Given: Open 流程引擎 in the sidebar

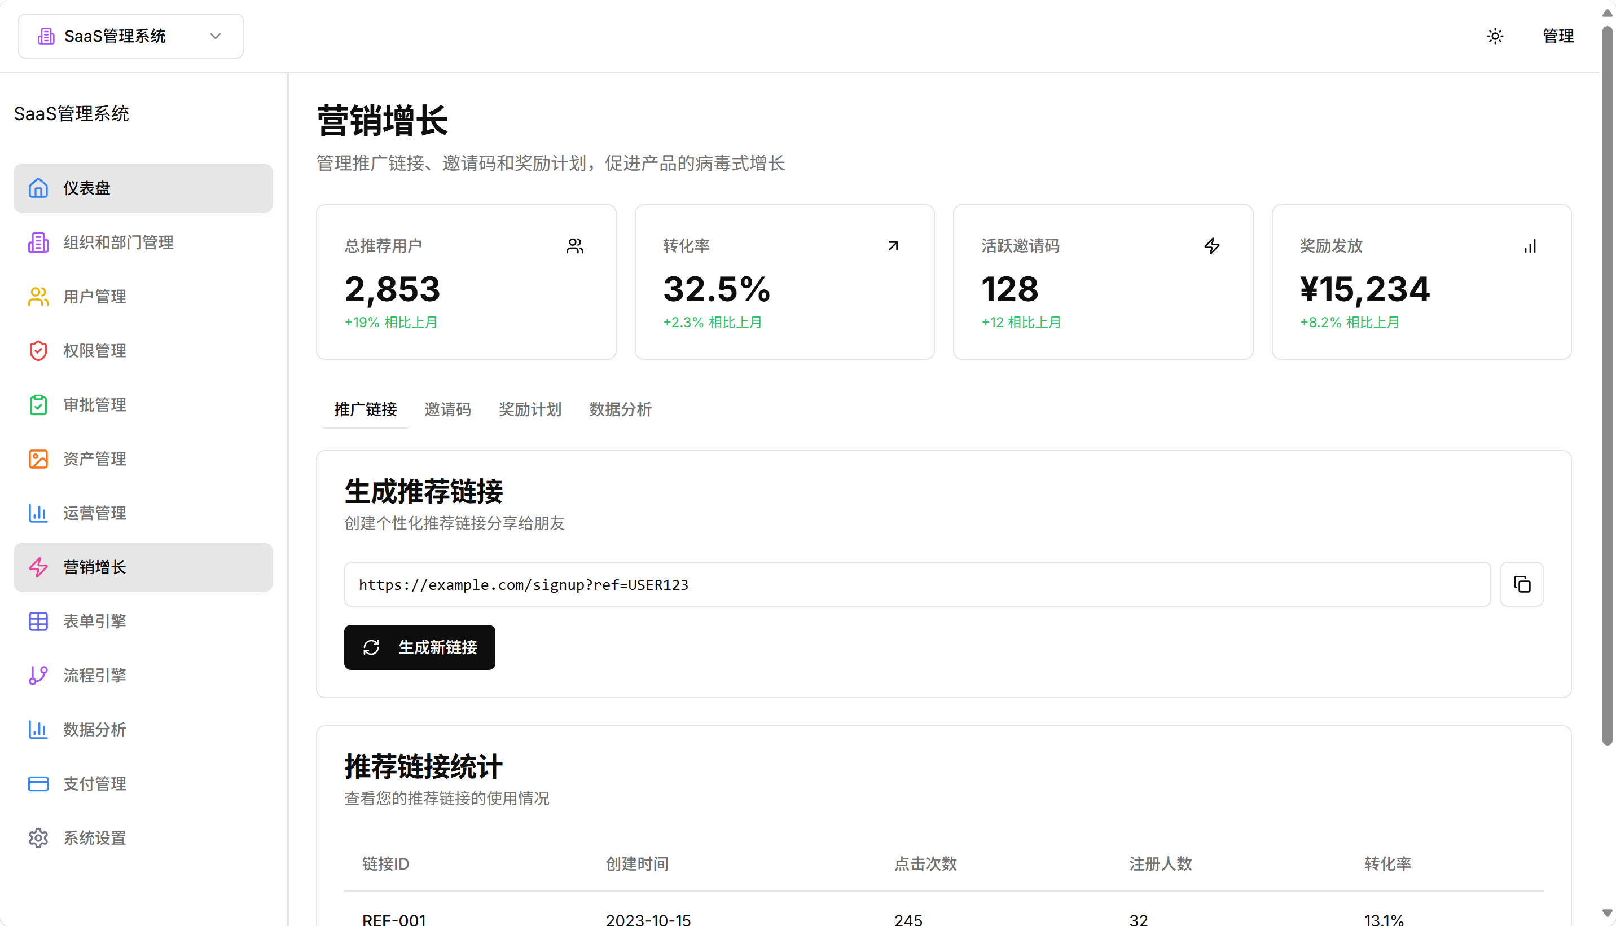Looking at the screenshot, I should (x=143, y=675).
